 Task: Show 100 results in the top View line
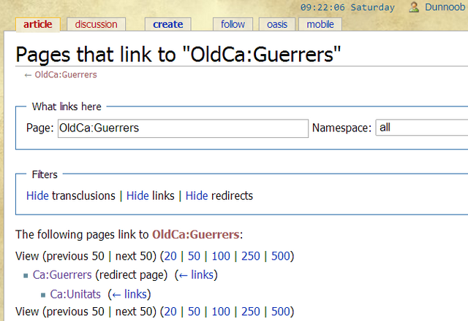(x=221, y=256)
